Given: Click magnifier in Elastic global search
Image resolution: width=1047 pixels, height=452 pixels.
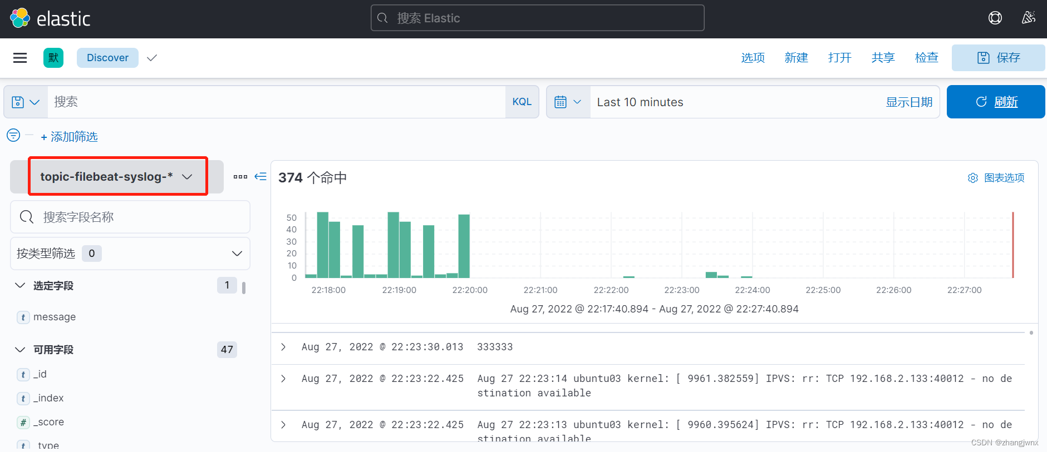Looking at the screenshot, I should (x=382, y=18).
